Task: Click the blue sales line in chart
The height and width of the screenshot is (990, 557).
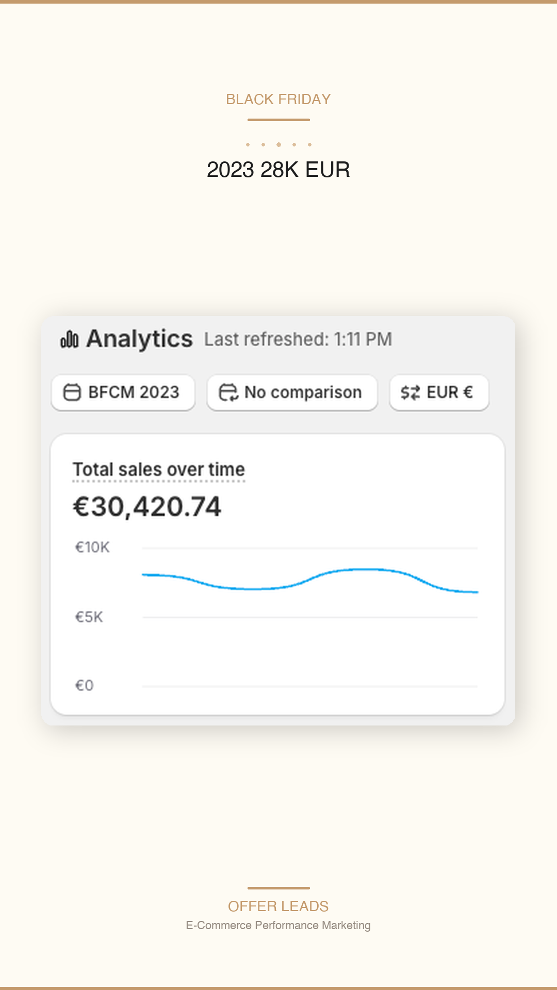Action: click(x=310, y=580)
